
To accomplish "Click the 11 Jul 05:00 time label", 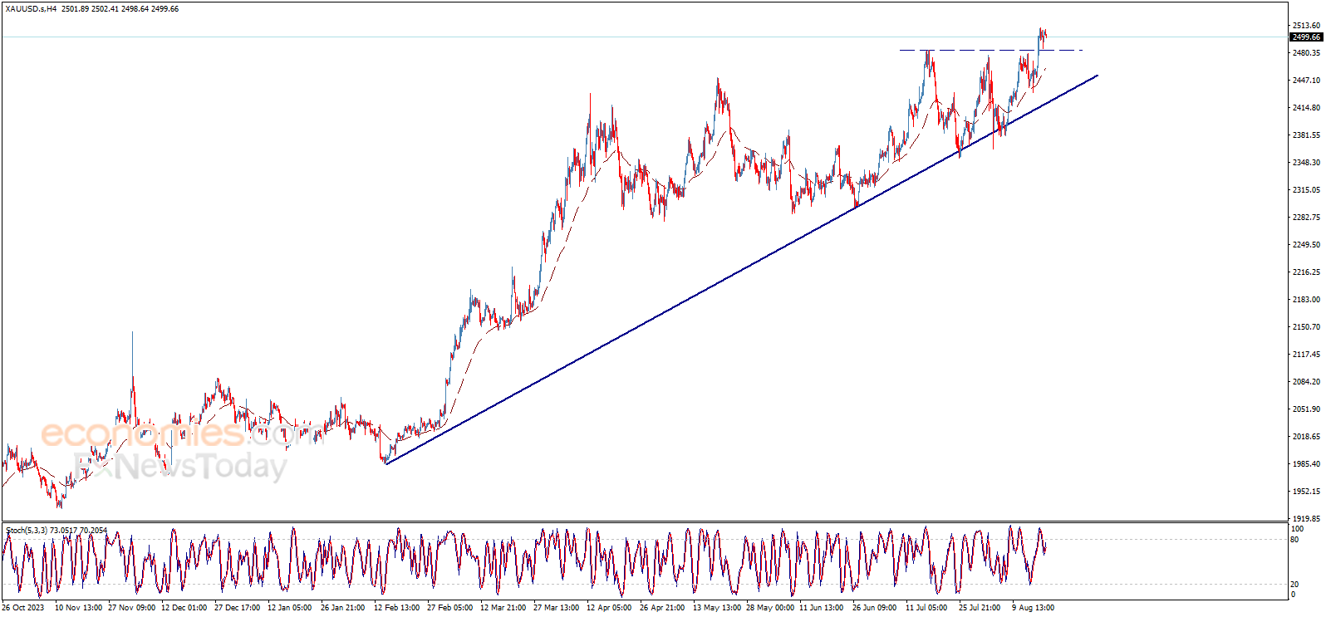I will point(926,608).
